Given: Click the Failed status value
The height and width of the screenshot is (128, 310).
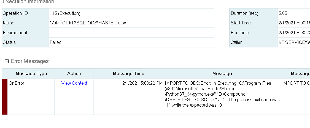Looking at the screenshot, I should 55,42.
